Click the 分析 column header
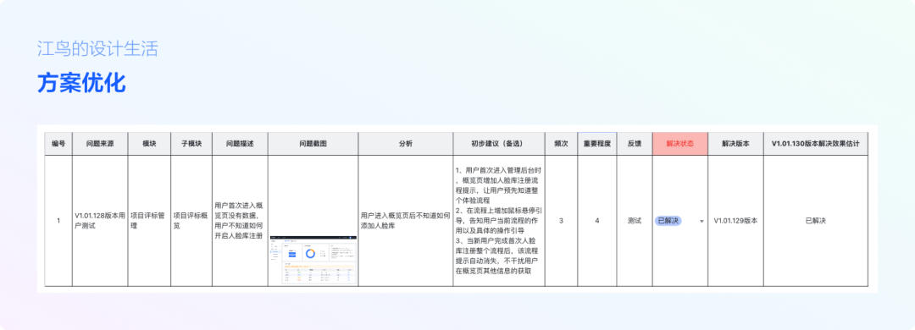Screen dimensions: 915x330 406,144
